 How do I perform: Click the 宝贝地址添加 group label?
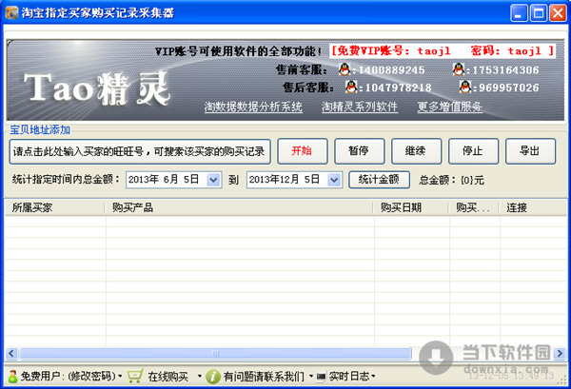(40, 130)
